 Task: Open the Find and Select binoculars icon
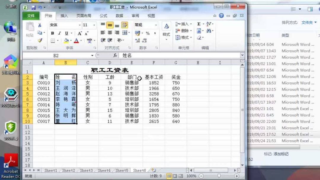[x=209, y=31]
